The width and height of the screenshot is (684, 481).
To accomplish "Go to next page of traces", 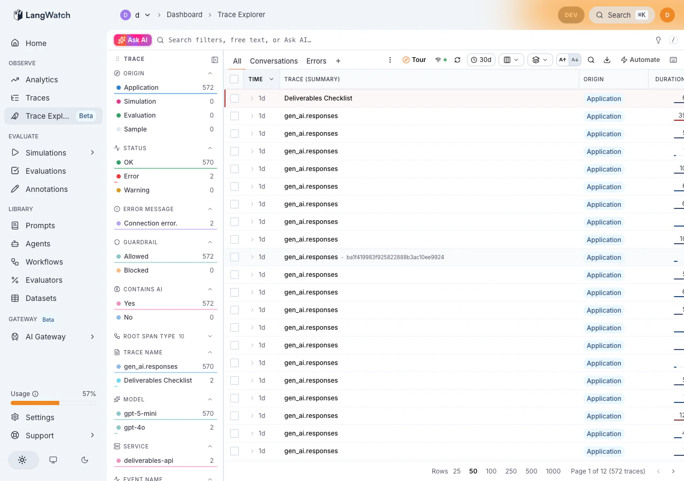I will (x=673, y=471).
